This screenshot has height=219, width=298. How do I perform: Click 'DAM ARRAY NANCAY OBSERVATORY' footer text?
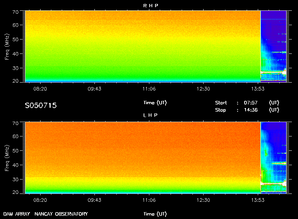46,214
